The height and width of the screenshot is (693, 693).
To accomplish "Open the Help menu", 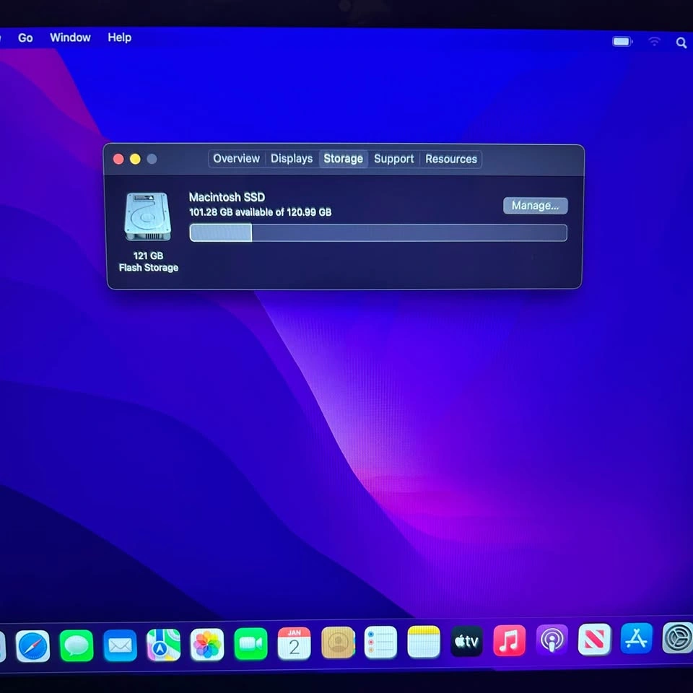I will (x=119, y=38).
